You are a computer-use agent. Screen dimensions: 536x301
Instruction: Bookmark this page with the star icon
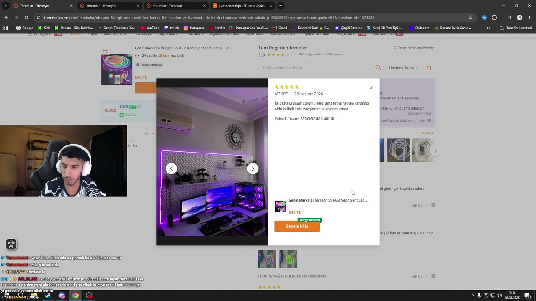click(470, 18)
